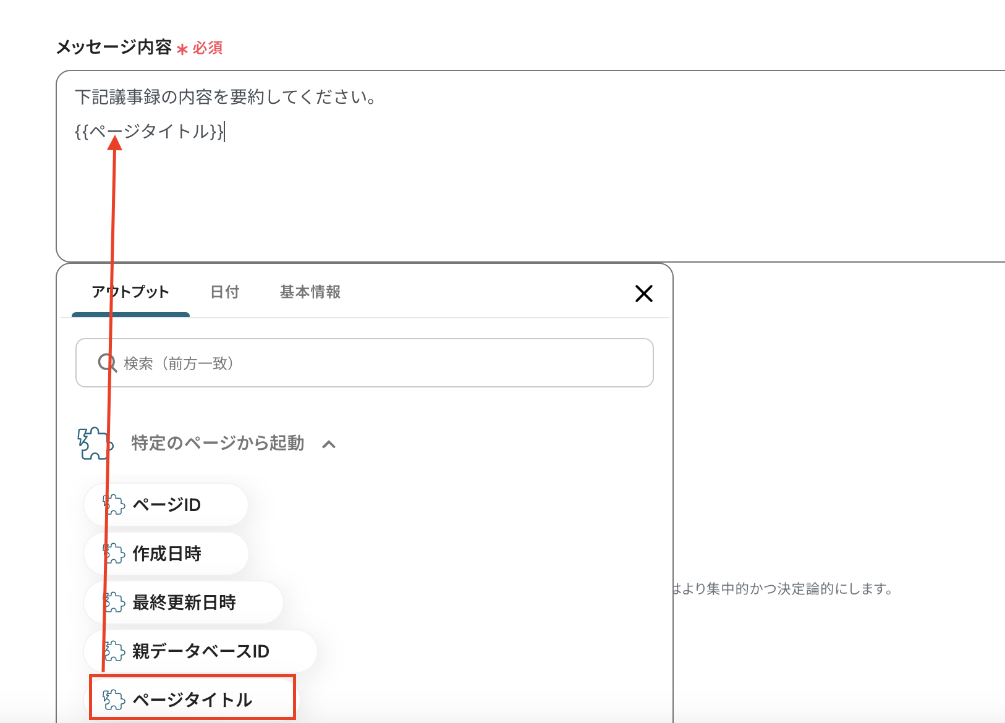Click the puzzle icon beside ページID
The width and height of the screenshot is (1005, 723).
pyautogui.click(x=112, y=505)
